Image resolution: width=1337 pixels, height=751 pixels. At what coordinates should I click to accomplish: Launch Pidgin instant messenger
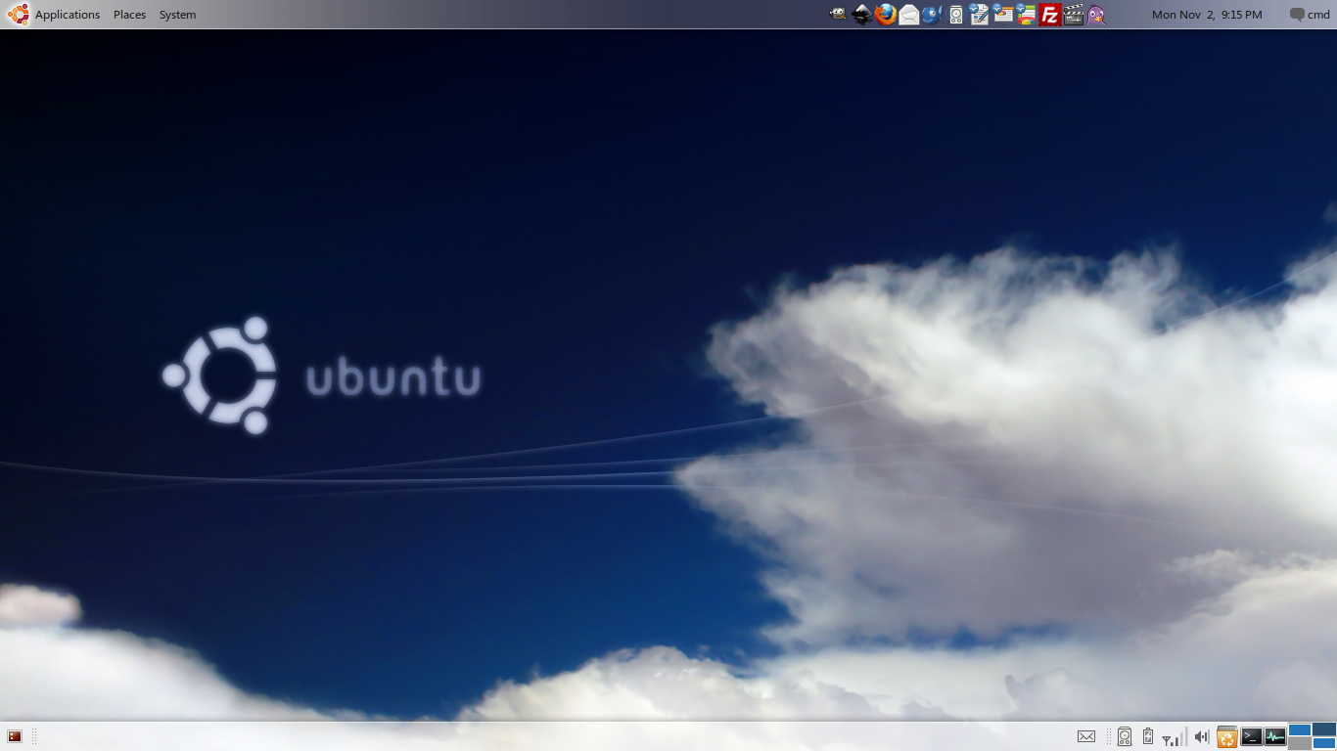(1097, 15)
